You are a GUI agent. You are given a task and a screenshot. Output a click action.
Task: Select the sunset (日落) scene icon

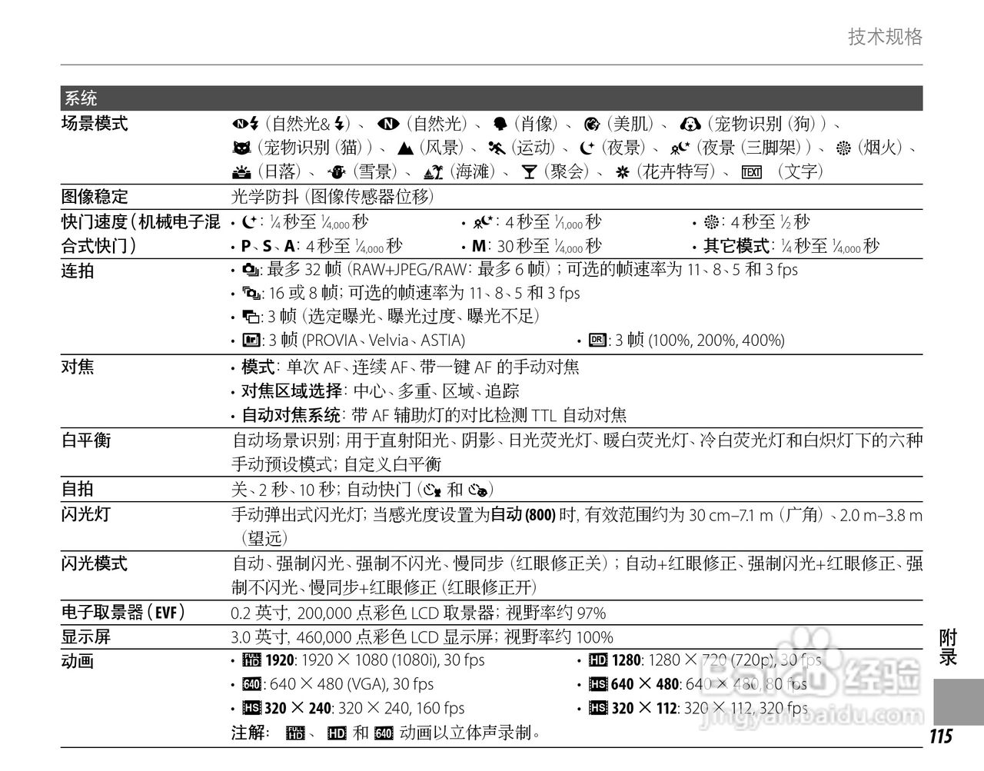click(x=241, y=171)
